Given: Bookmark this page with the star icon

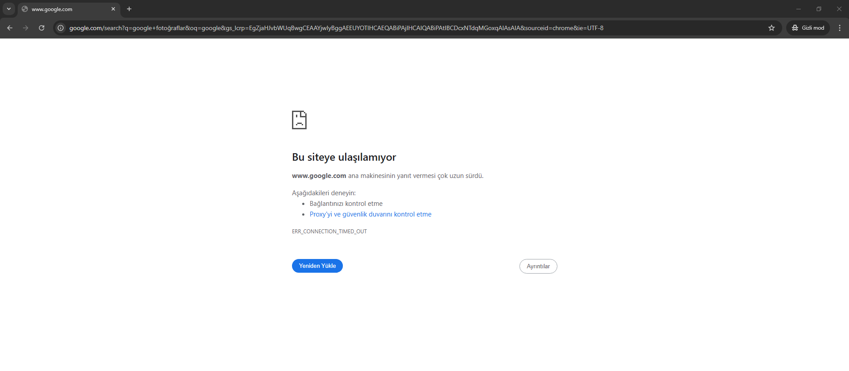Looking at the screenshot, I should pos(772,28).
